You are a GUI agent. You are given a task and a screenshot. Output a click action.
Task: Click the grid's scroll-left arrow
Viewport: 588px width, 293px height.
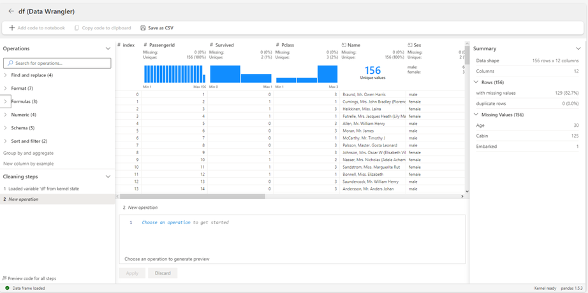(x=117, y=196)
